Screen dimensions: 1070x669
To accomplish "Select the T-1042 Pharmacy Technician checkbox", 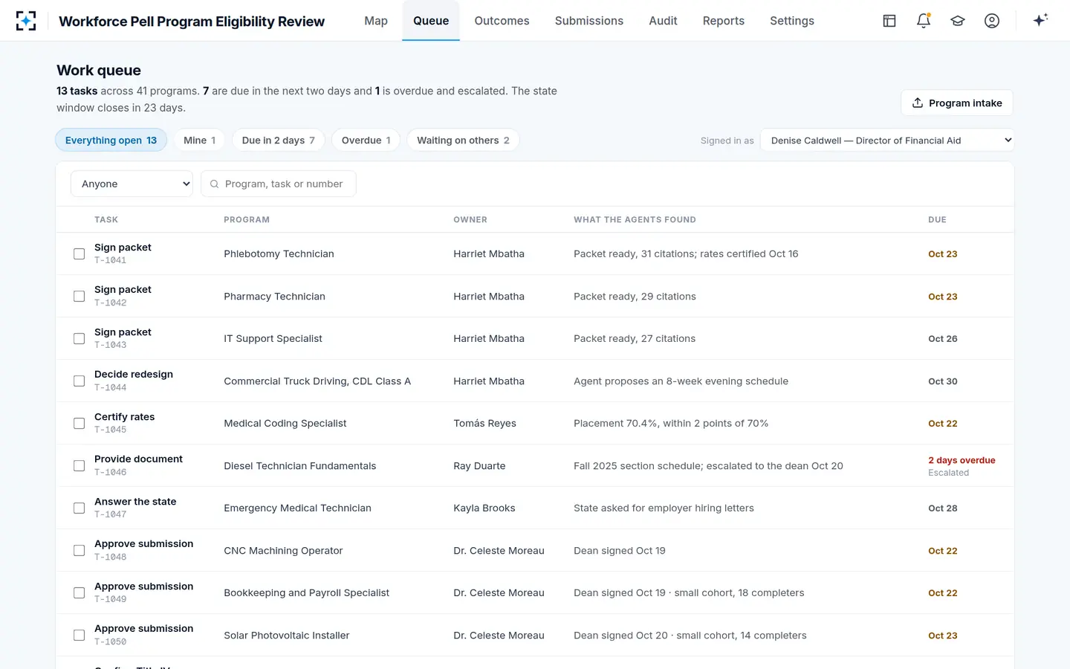I will (79, 297).
